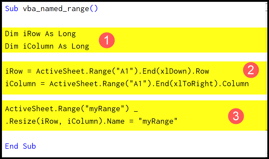Click the iColumn variable in its Dim statement

pyautogui.click(x=38, y=46)
